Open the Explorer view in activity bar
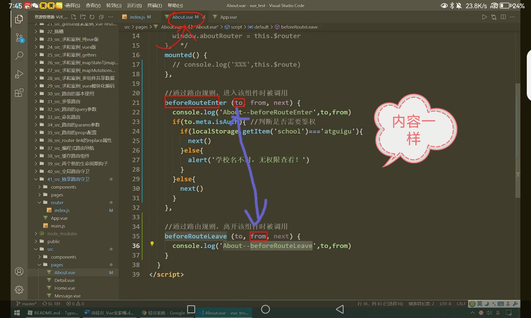Viewport: 531px width, 318px height. point(19,19)
